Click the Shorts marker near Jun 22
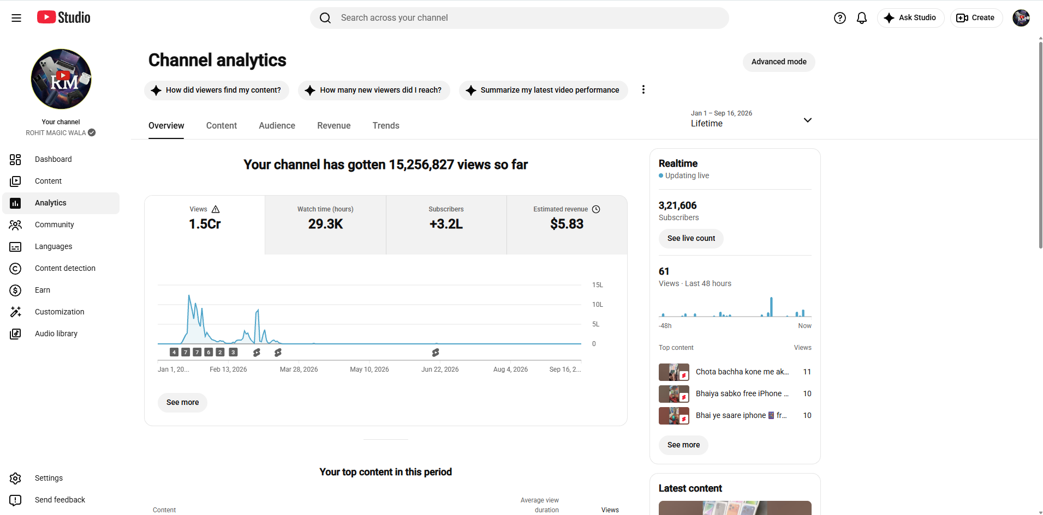The height and width of the screenshot is (515, 1043). [436, 353]
